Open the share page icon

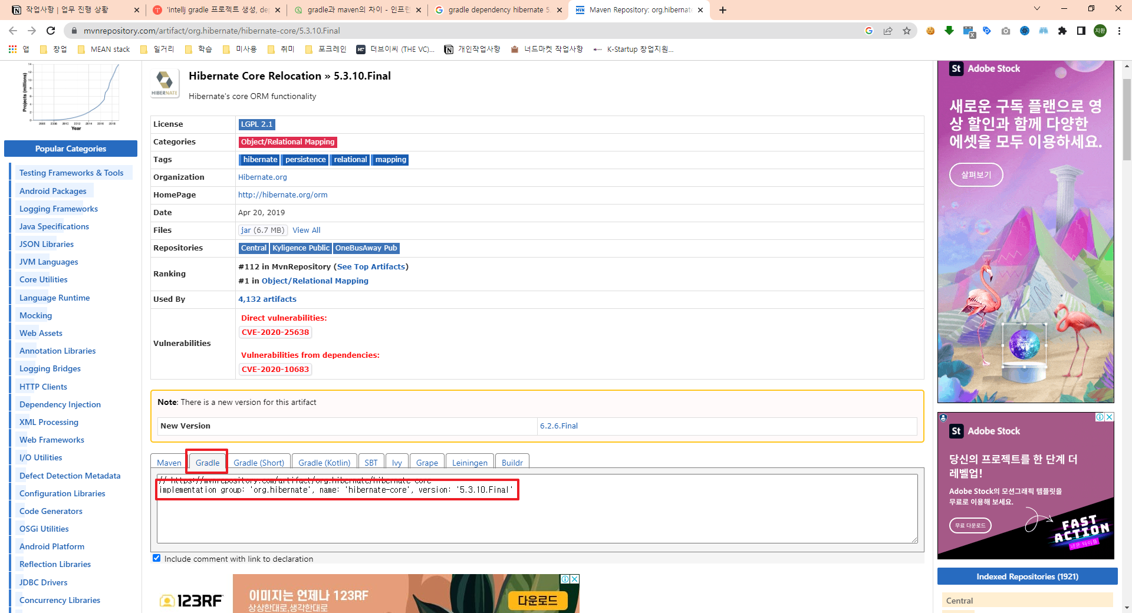(x=888, y=31)
